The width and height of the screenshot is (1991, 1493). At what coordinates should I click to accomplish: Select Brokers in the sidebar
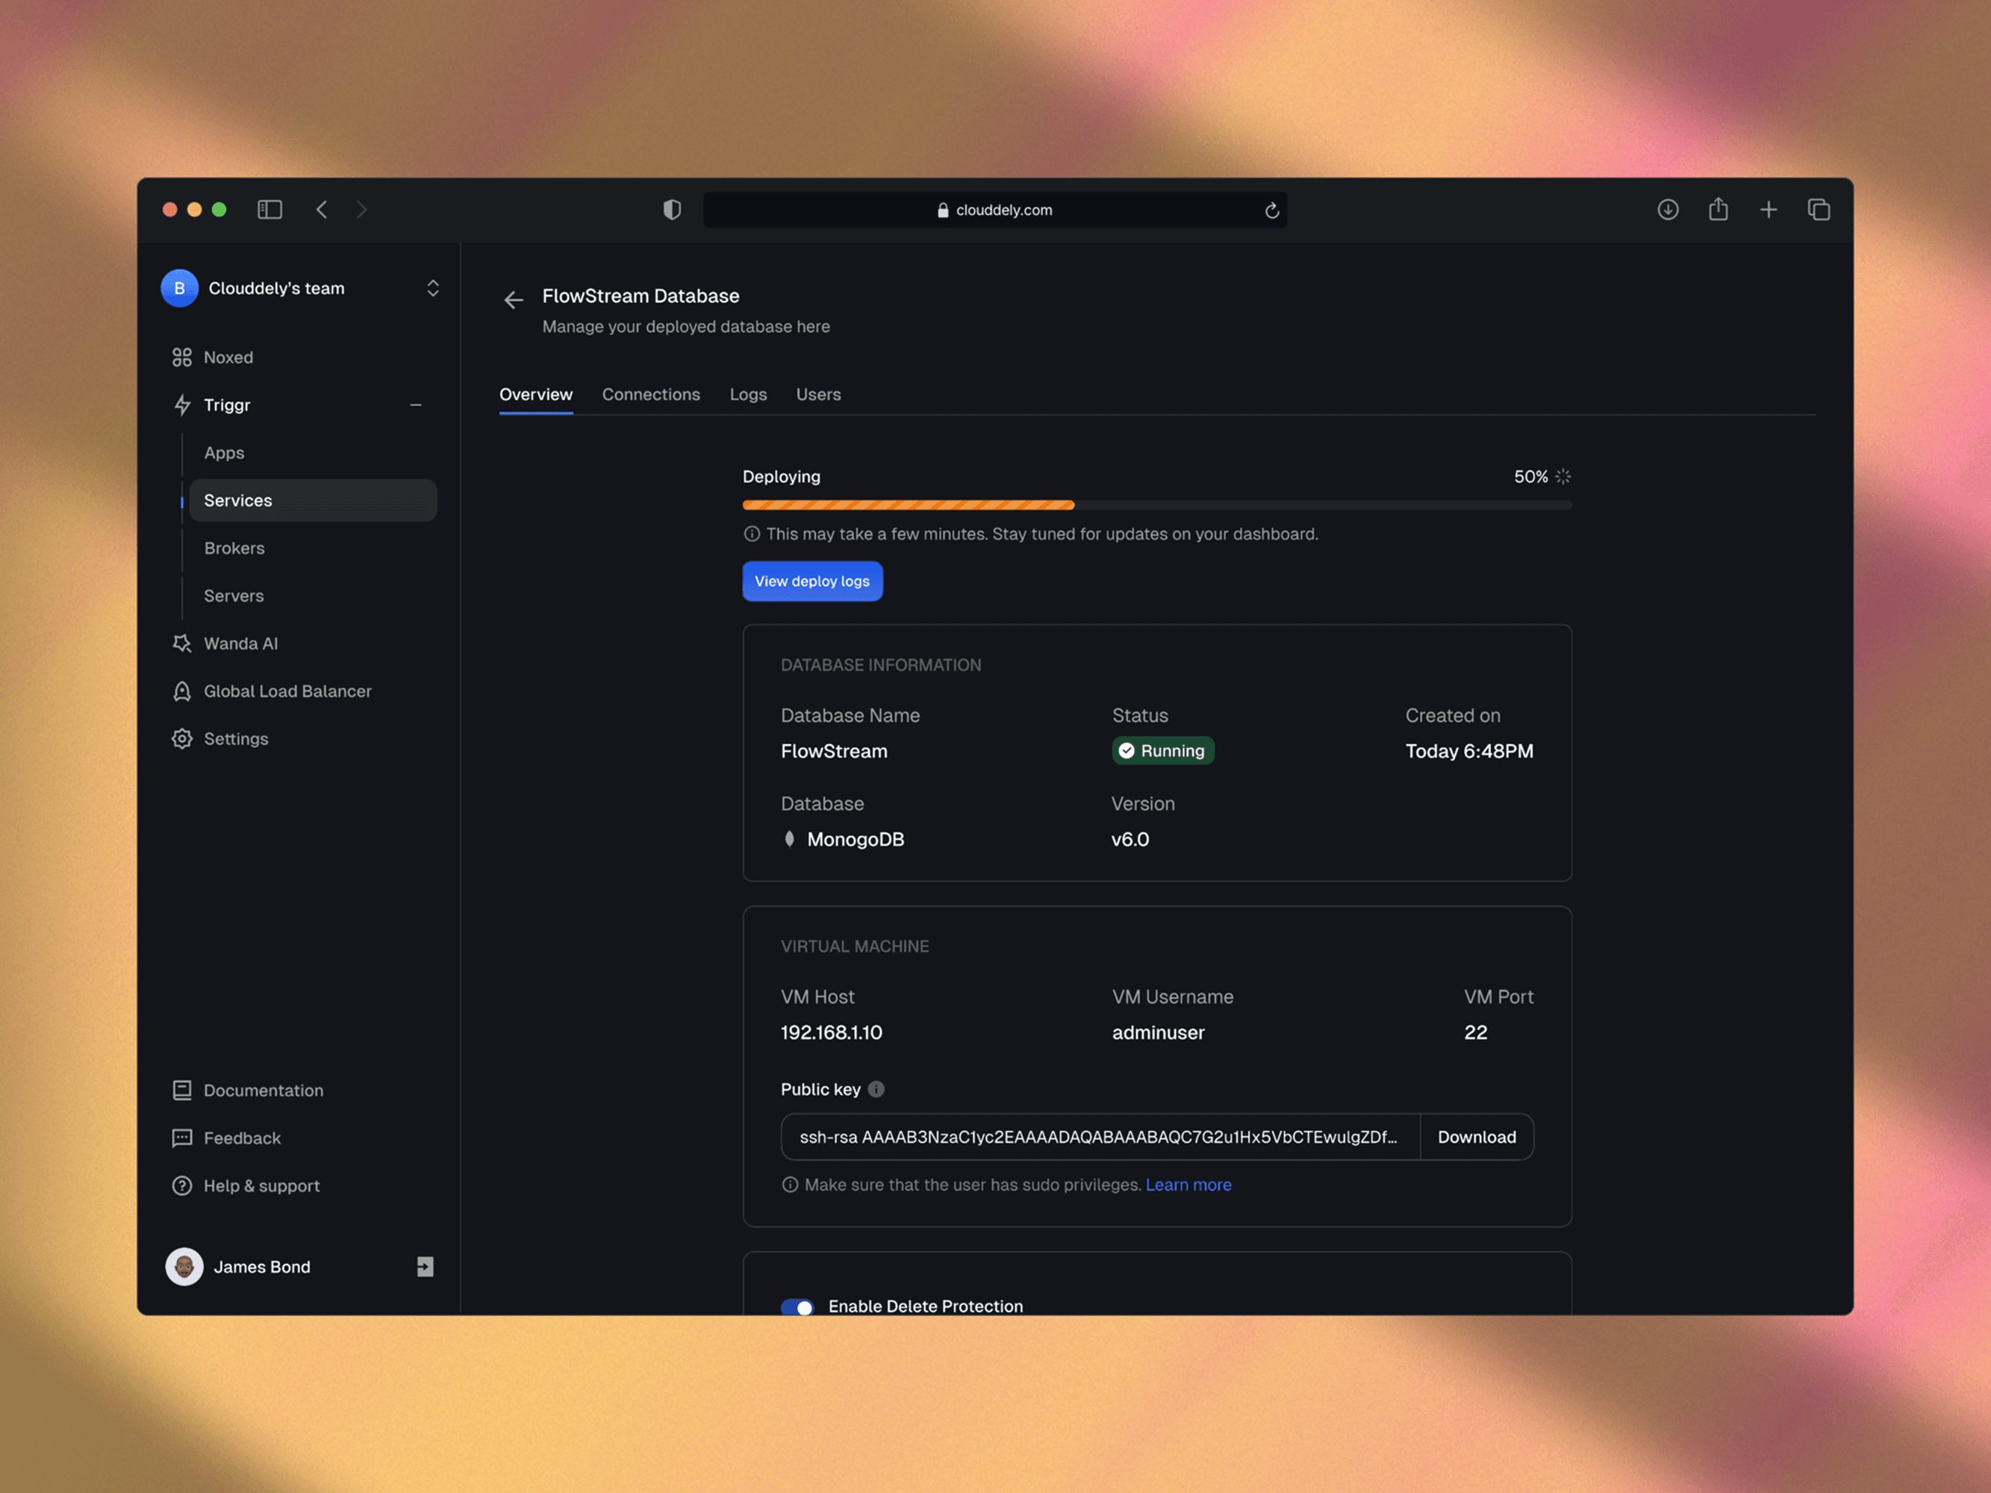(234, 548)
